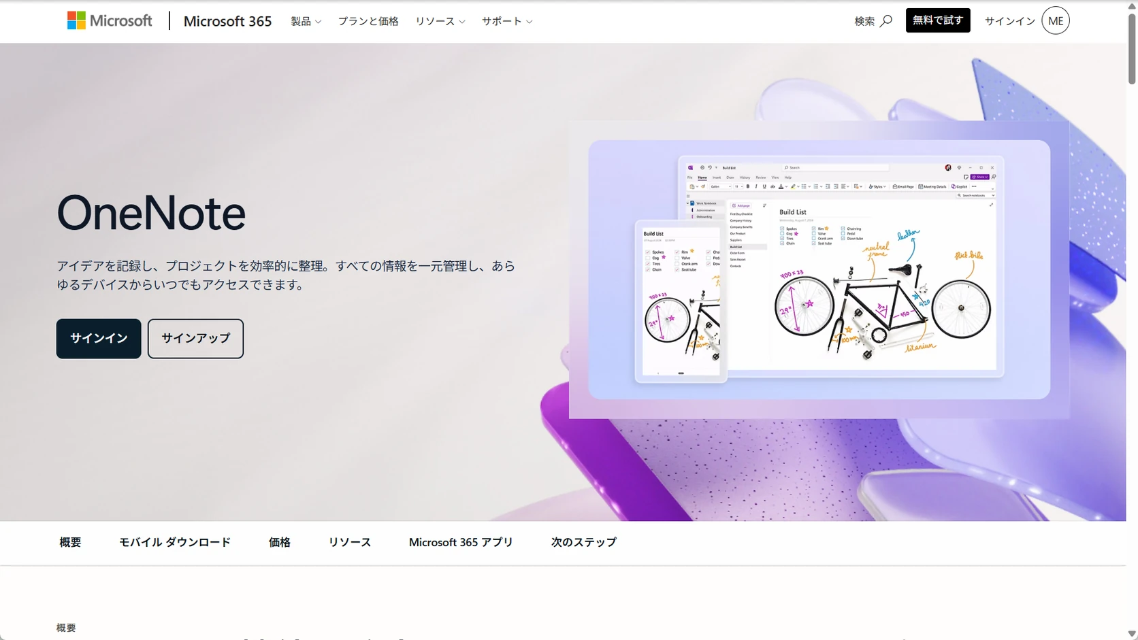Click the dark サインイン hero button
This screenshot has height=640, width=1138.
pos(99,339)
